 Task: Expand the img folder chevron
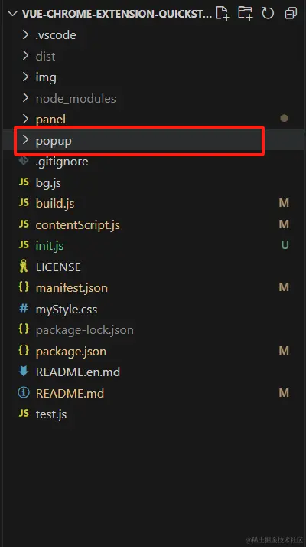click(25, 77)
